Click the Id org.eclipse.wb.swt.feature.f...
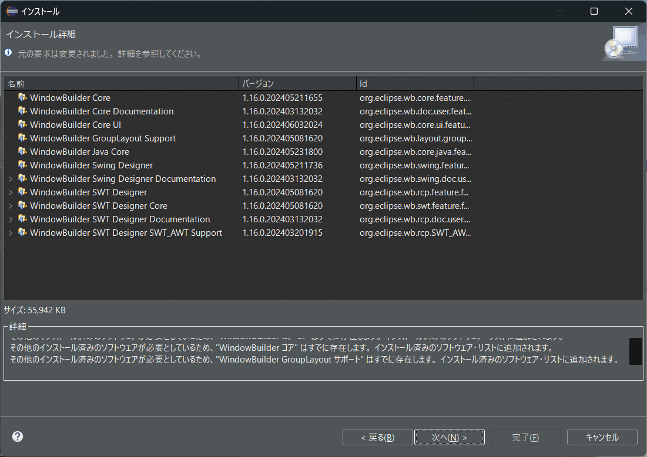The width and height of the screenshot is (647, 457). tap(414, 206)
